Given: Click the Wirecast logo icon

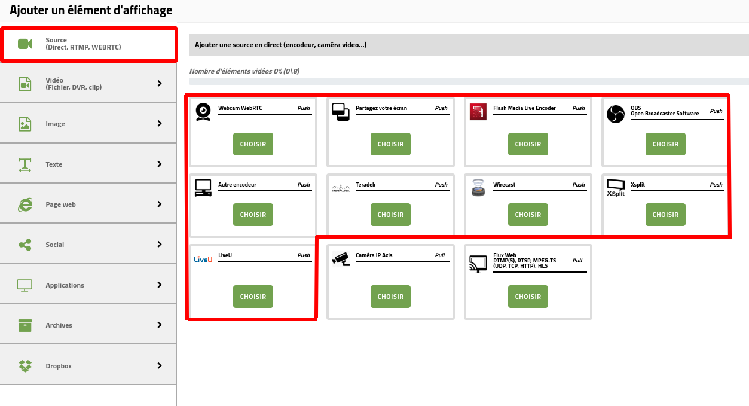Looking at the screenshot, I should (478, 188).
